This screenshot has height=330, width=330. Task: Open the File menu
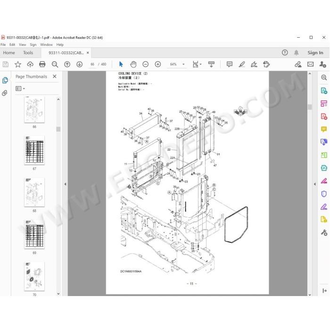pos(3,45)
